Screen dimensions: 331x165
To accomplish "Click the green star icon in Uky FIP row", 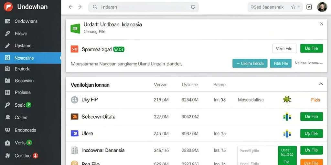I will coord(287,100).
